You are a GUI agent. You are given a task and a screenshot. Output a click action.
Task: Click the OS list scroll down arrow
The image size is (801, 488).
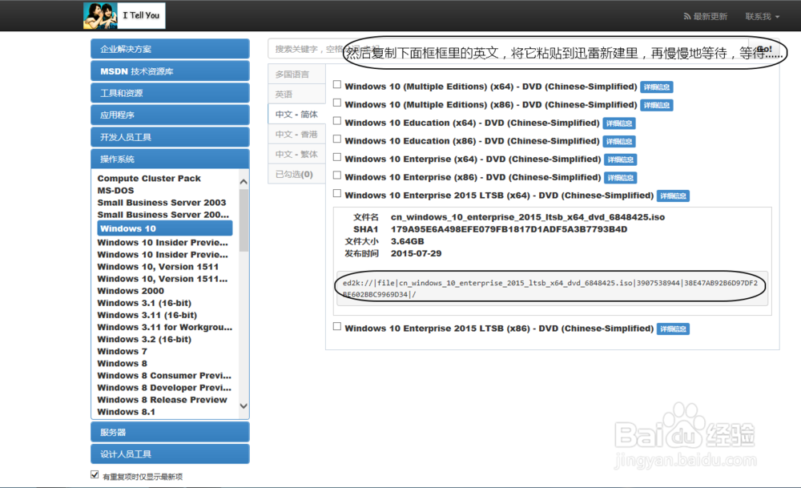click(x=244, y=405)
